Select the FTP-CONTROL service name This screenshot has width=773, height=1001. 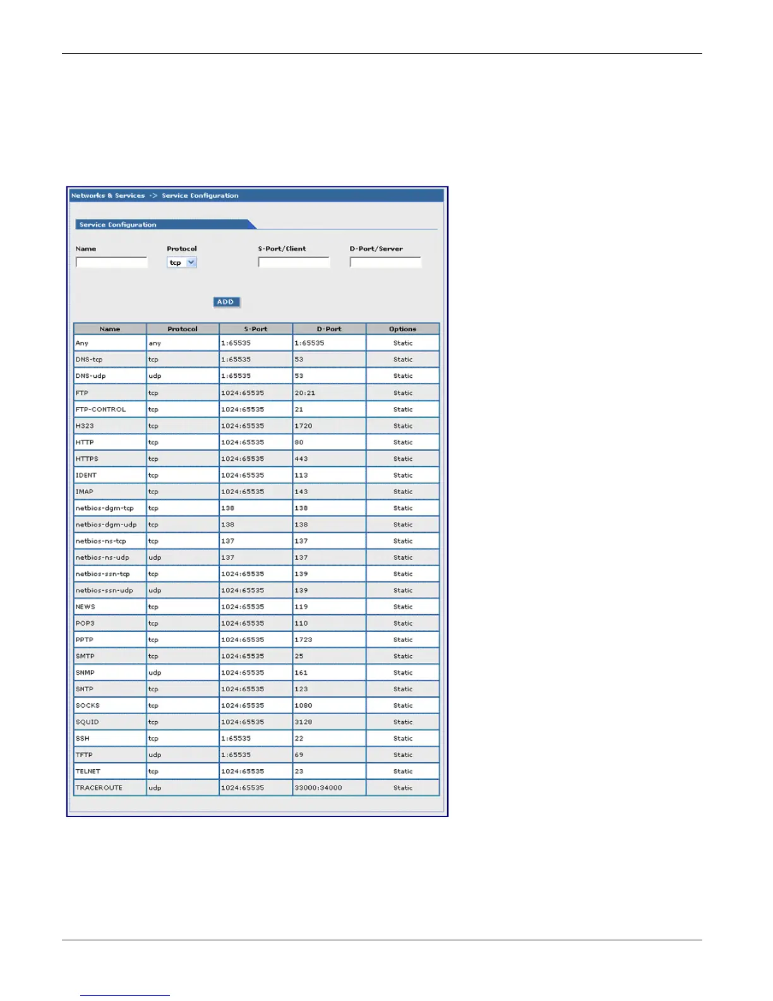click(100, 409)
